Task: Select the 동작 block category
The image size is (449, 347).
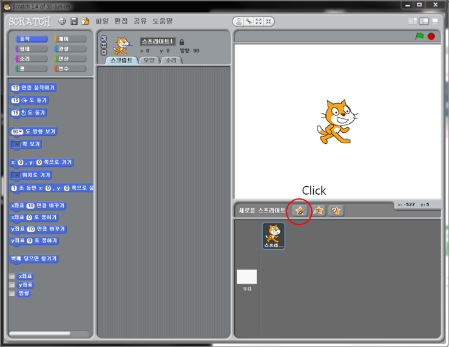Action: coord(32,39)
